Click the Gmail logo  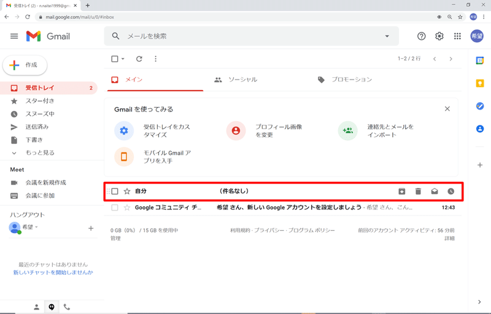click(48, 36)
